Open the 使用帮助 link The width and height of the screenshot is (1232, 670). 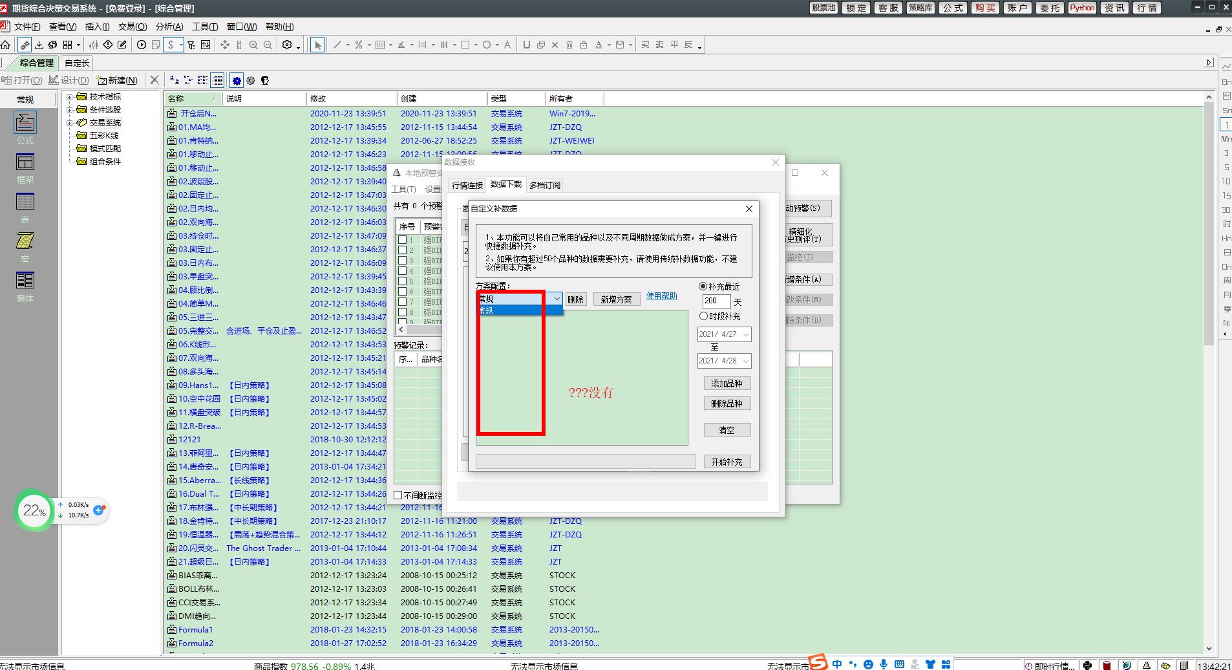point(661,296)
